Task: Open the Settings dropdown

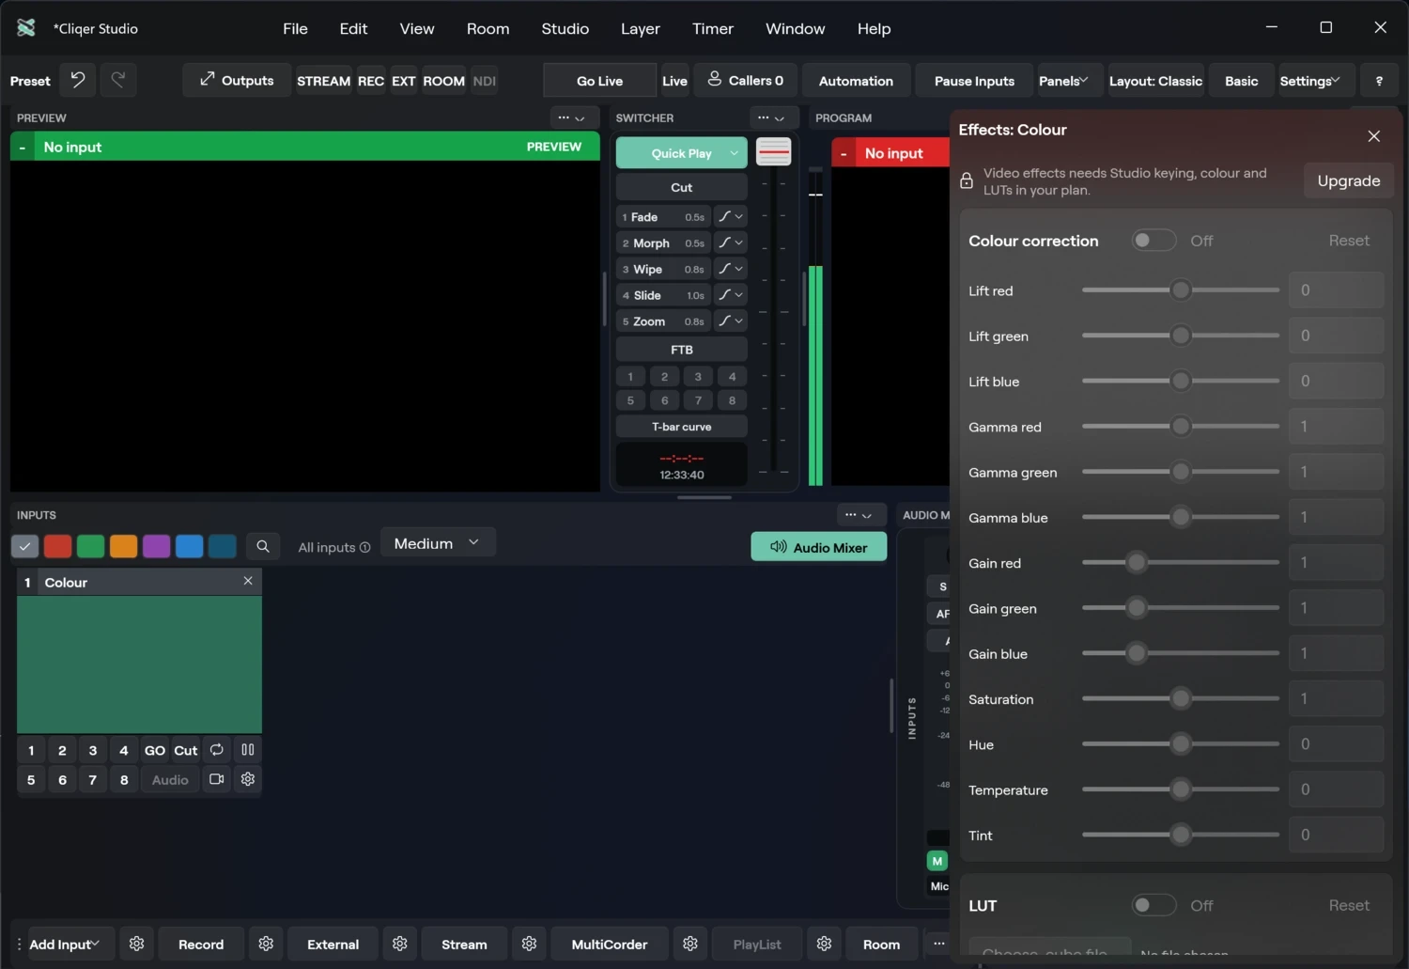Action: [1309, 81]
